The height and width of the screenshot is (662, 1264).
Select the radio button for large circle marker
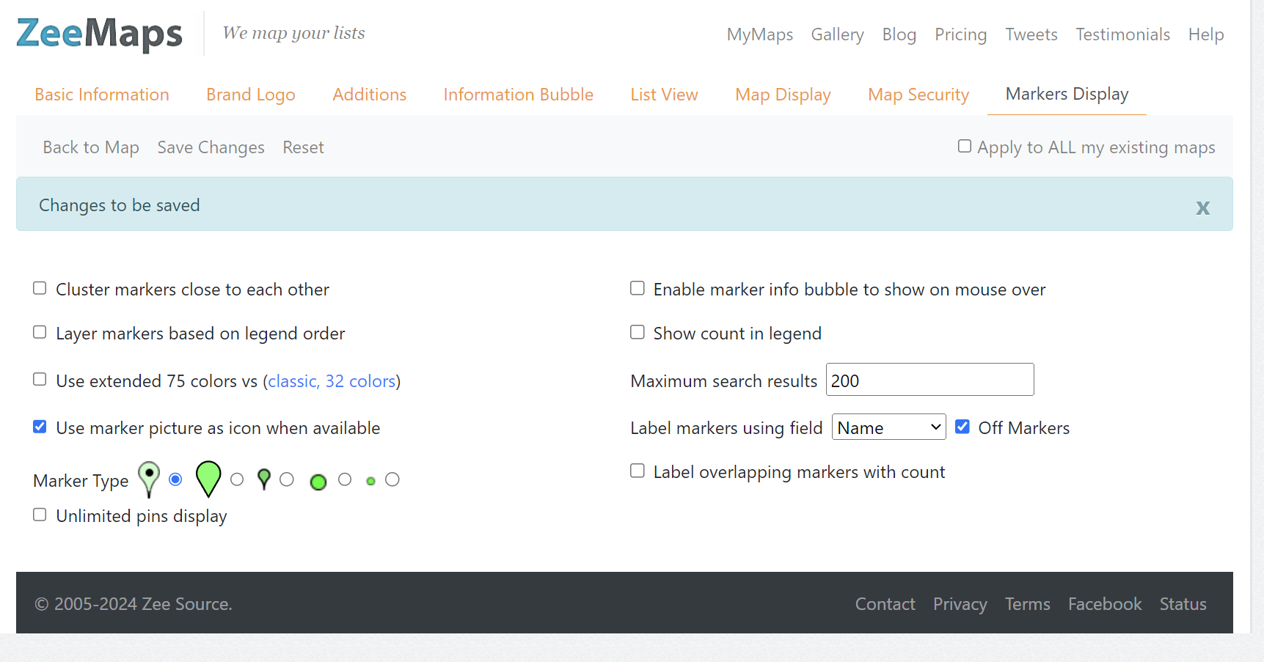coord(345,479)
